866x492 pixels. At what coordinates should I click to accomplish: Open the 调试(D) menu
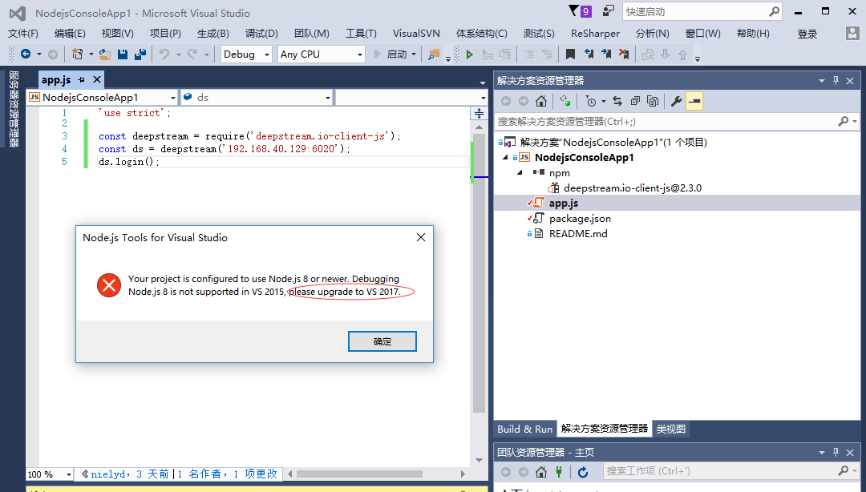point(261,33)
